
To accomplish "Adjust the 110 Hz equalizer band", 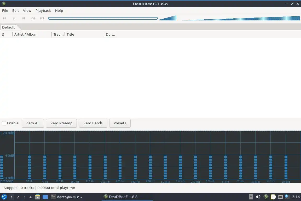I will pos(60,167).
